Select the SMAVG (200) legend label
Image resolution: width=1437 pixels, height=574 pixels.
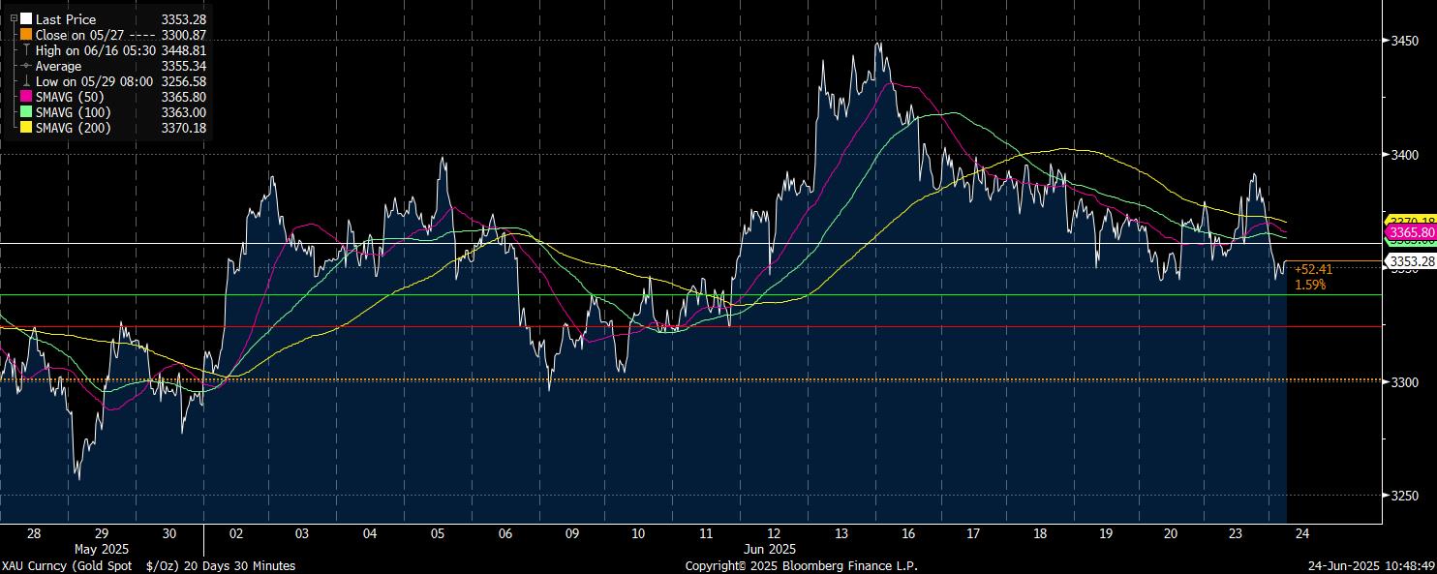click(73, 128)
